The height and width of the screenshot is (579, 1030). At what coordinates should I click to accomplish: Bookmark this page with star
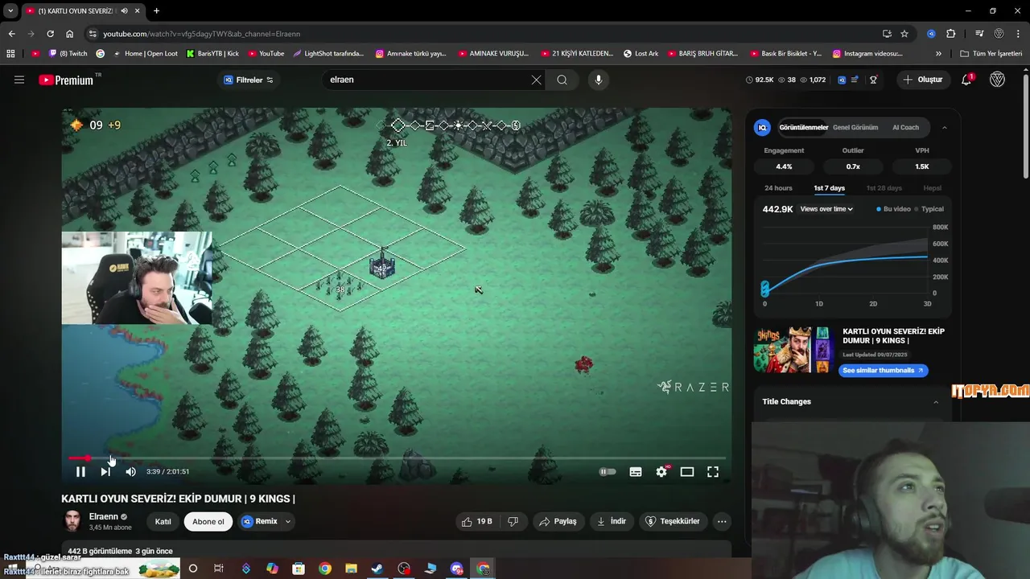pyautogui.click(x=904, y=34)
